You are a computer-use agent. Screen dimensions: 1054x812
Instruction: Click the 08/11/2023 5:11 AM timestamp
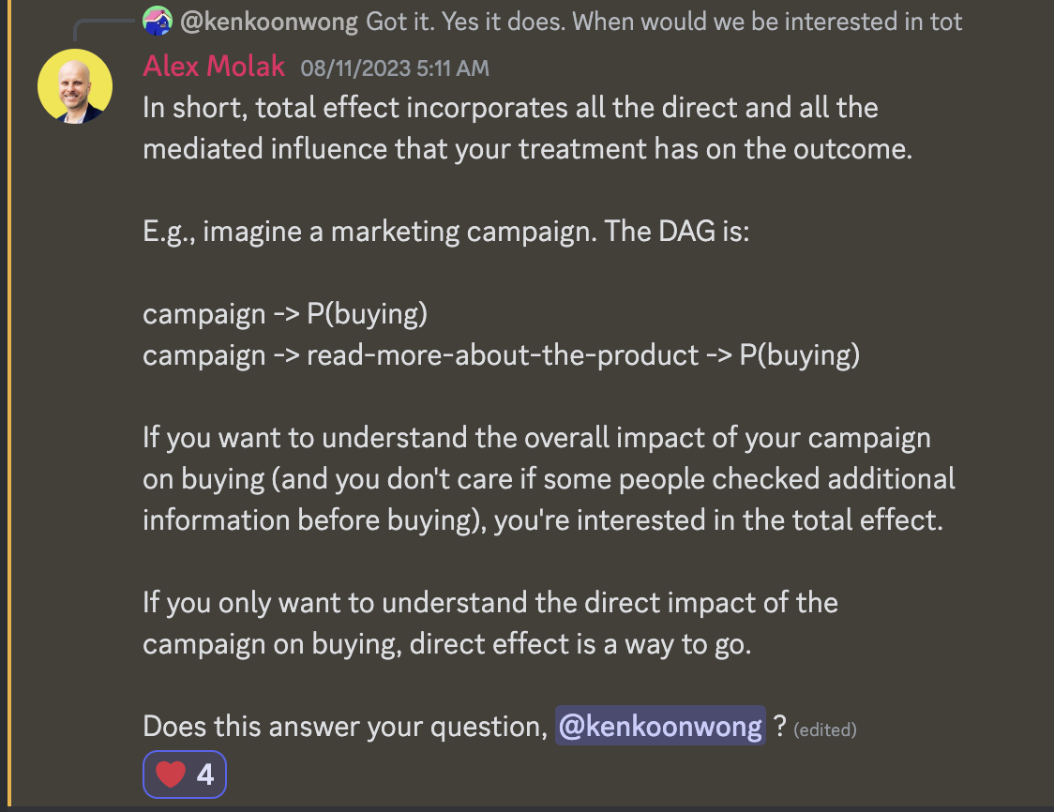pyautogui.click(x=395, y=68)
